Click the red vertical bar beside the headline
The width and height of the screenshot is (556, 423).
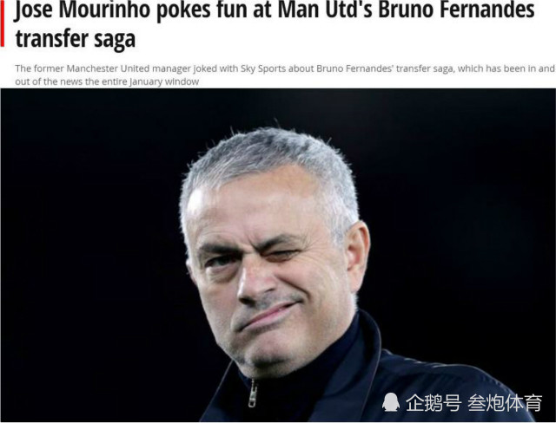[x=2, y=24]
